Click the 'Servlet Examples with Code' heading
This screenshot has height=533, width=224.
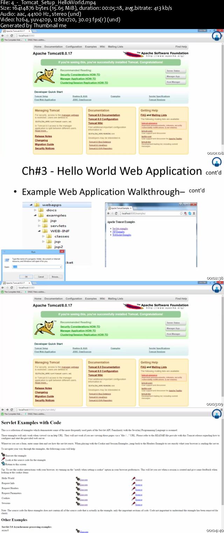31,423
